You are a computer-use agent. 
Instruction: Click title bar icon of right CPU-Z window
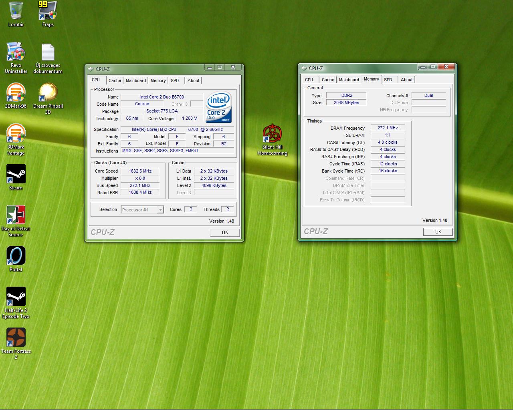[304, 68]
